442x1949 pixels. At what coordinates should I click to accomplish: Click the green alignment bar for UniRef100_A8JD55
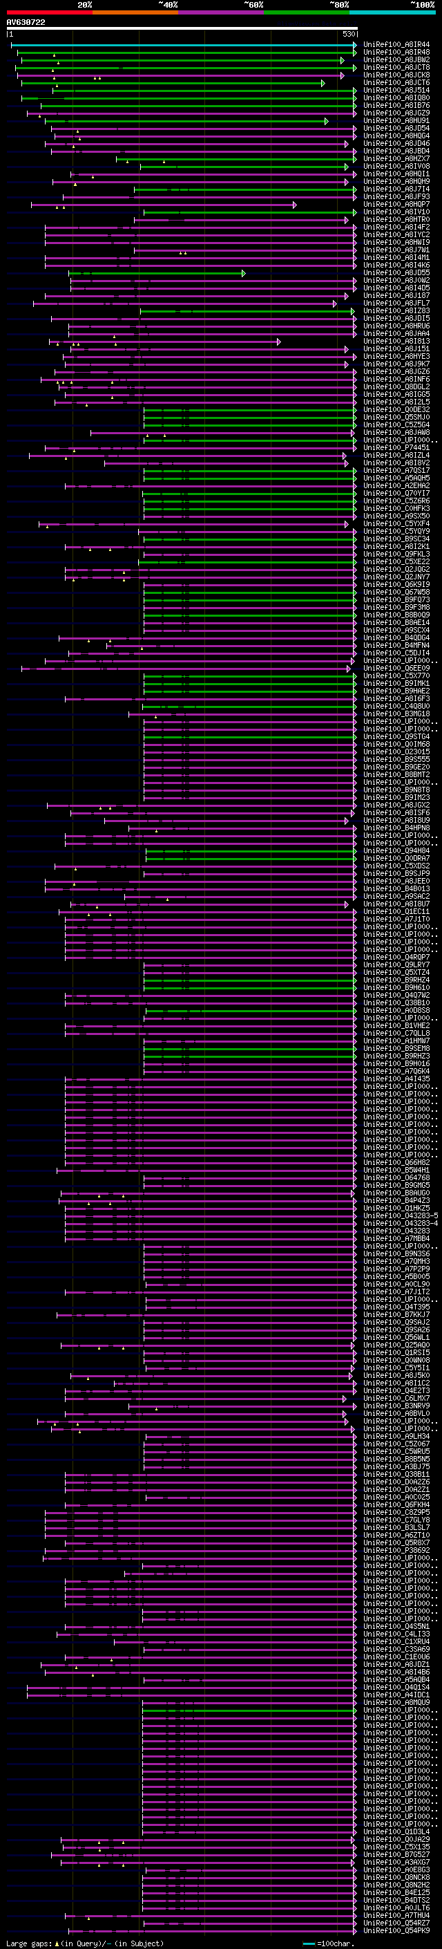[156, 273]
